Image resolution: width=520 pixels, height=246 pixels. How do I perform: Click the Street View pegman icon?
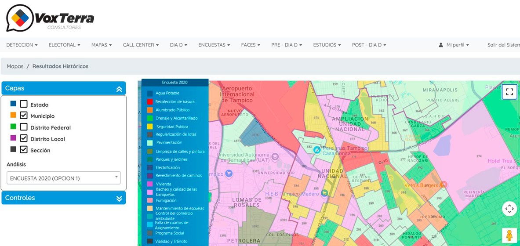click(509, 235)
